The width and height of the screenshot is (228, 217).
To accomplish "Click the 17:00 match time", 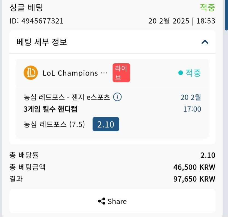I will click(192, 109).
